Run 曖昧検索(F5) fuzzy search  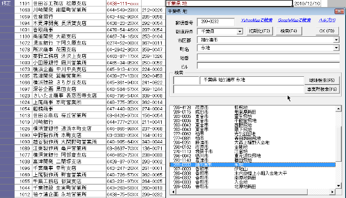(x=322, y=81)
